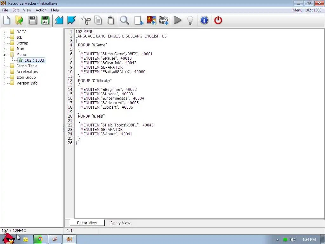Click the 4:24 PM clock

[309, 240]
